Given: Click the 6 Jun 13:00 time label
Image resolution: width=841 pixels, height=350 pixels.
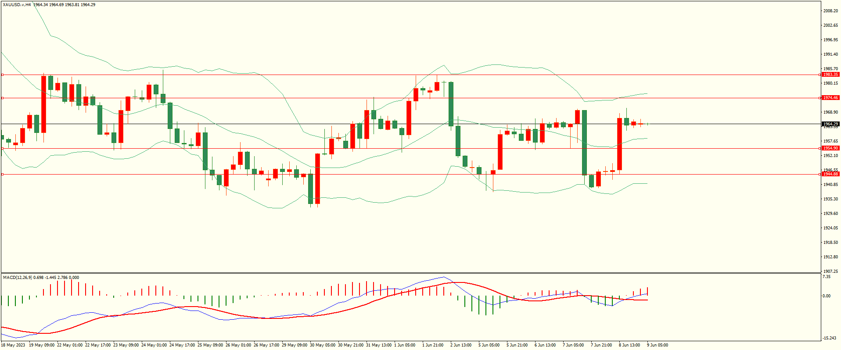Looking at the screenshot, I should 545,345.
